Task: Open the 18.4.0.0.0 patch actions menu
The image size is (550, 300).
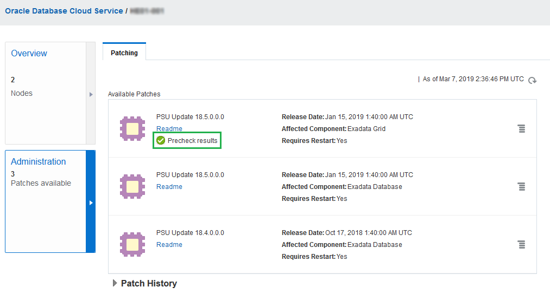Action: [x=521, y=245]
